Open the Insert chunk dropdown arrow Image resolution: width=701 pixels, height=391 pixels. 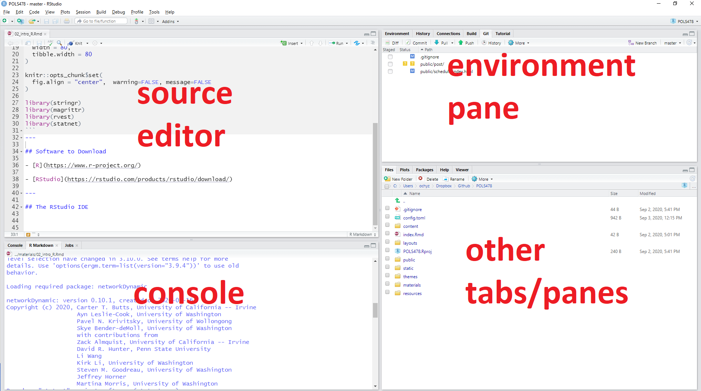[301, 43]
